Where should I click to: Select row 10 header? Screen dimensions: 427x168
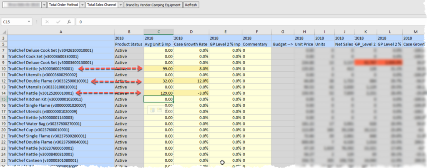[4, 69]
